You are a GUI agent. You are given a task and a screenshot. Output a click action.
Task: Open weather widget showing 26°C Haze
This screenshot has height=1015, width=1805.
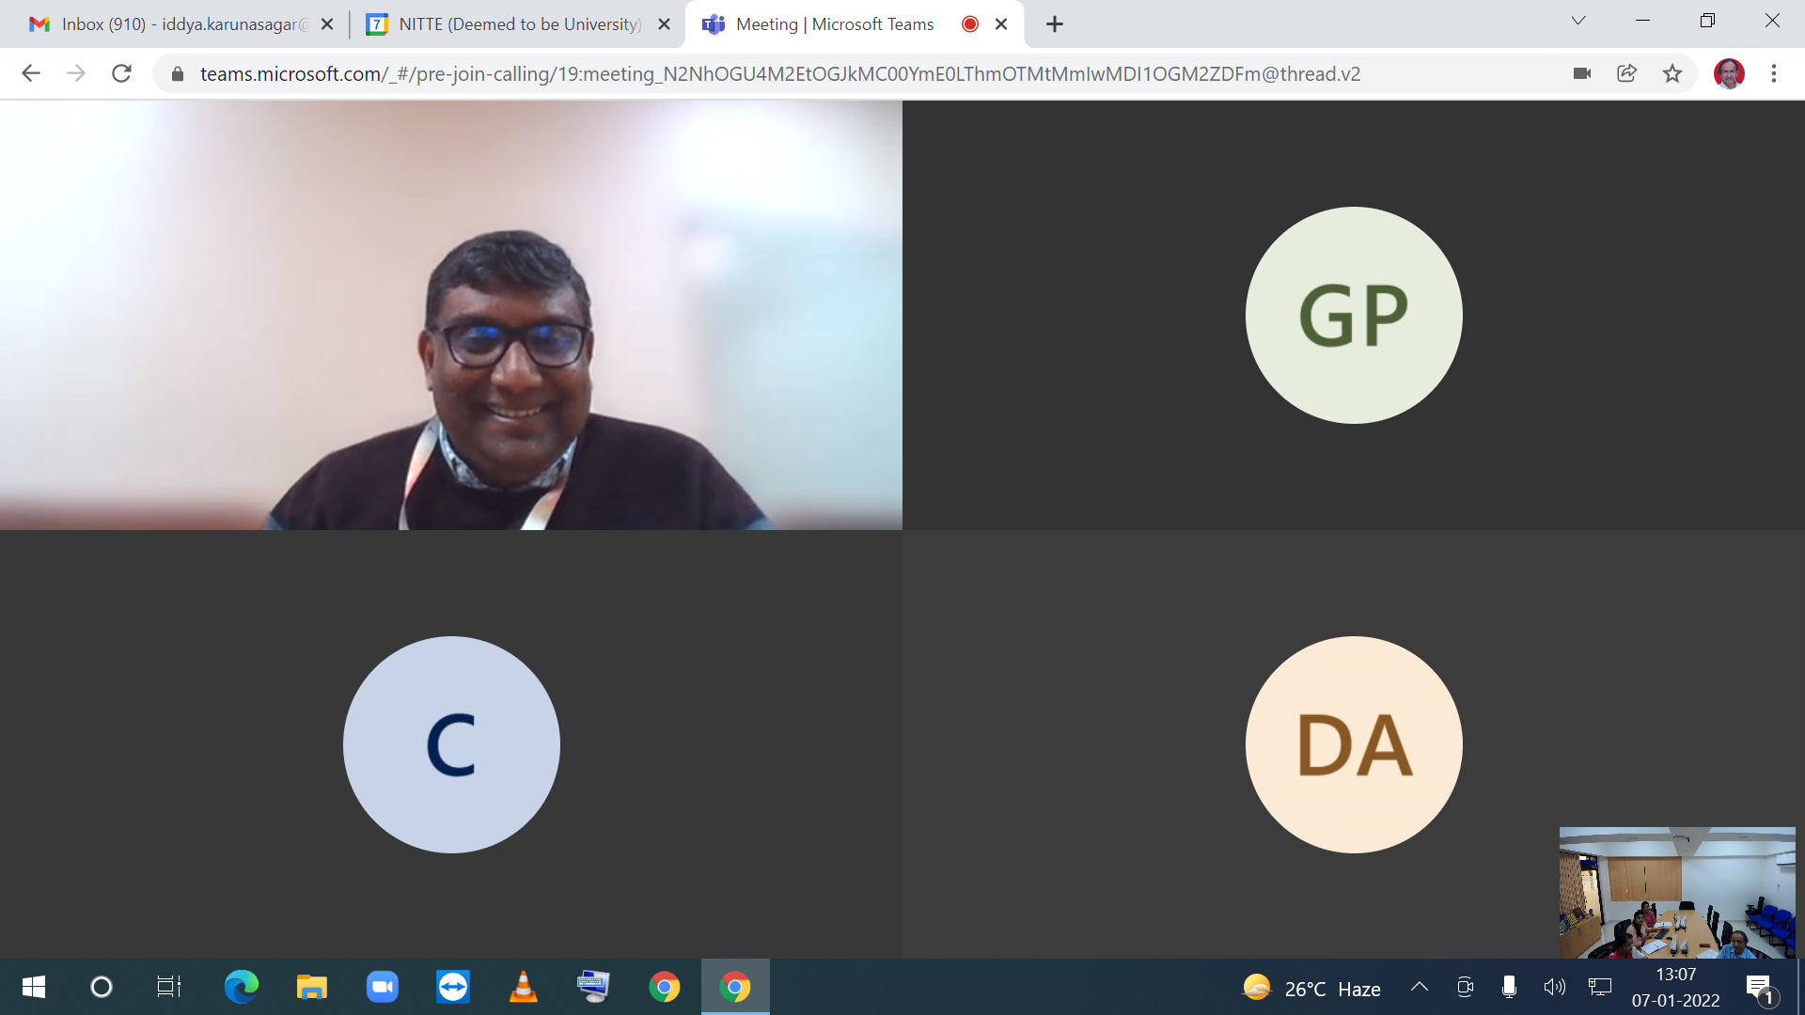(x=1311, y=988)
